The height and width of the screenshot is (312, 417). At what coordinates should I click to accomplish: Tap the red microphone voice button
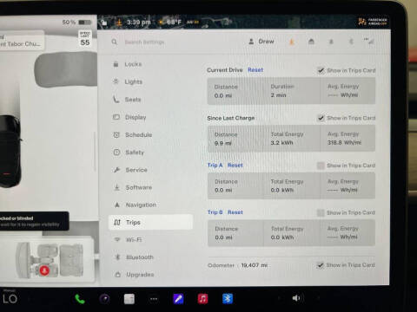click(44, 270)
